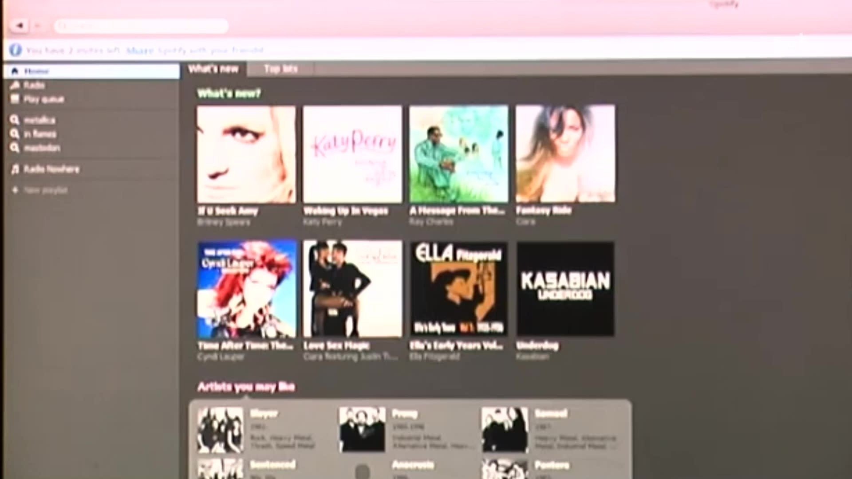The height and width of the screenshot is (479, 852).
Task: Focus the search field at top
Action: pos(141,26)
